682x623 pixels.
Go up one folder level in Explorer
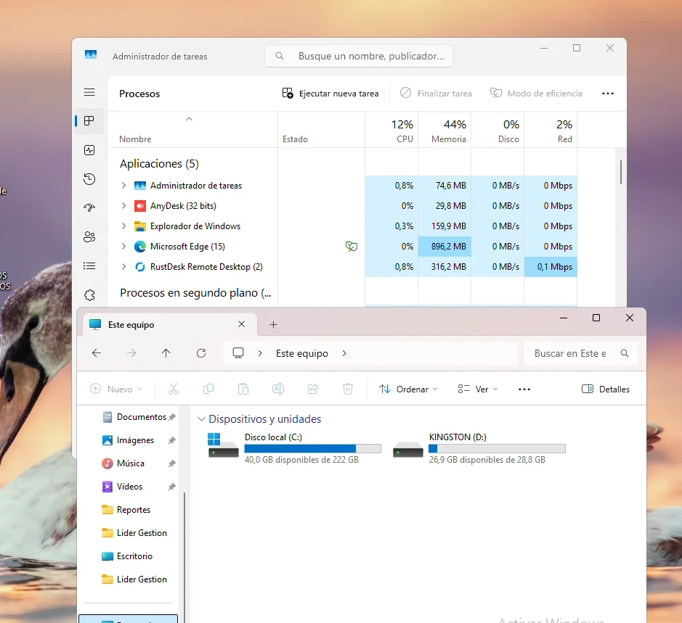pyautogui.click(x=166, y=353)
